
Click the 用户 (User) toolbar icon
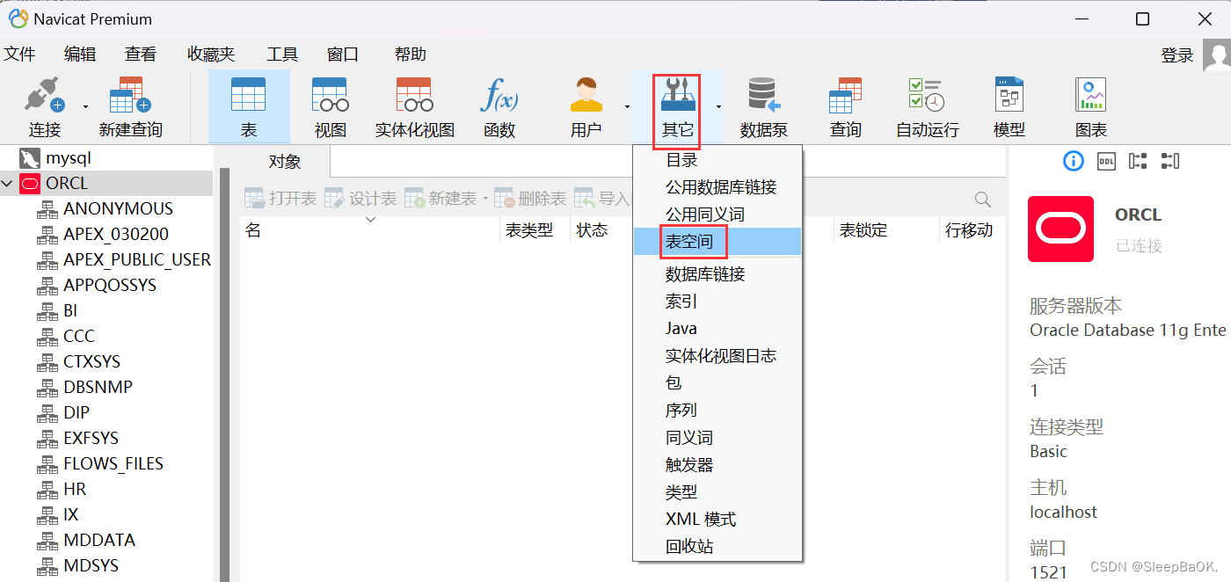pyautogui.click(x=586, y=95)
